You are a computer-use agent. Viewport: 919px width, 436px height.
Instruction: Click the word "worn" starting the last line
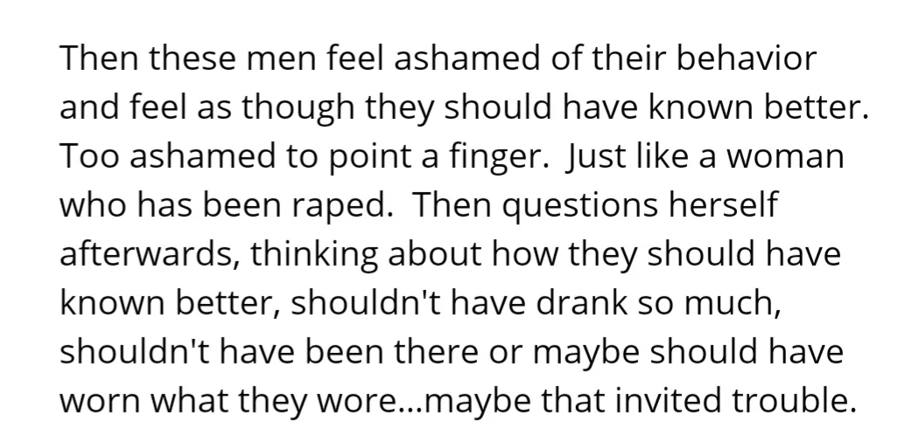(95, 401)
